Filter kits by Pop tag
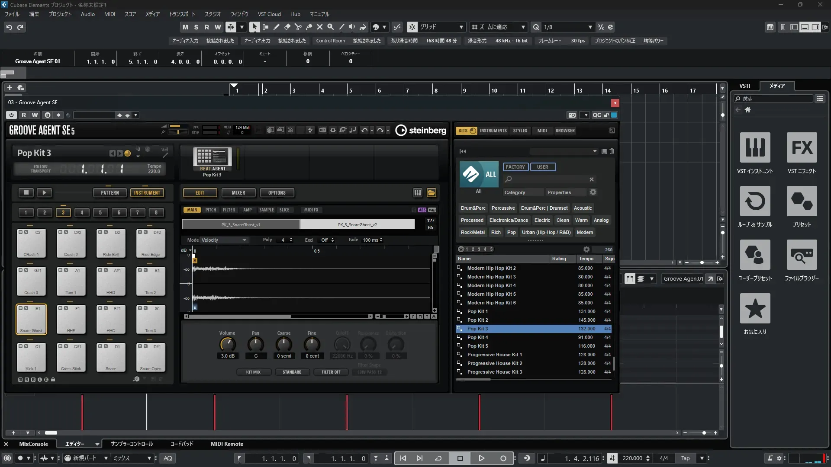Viewport: 831px width, 467px height. click(x=511, y=232)
